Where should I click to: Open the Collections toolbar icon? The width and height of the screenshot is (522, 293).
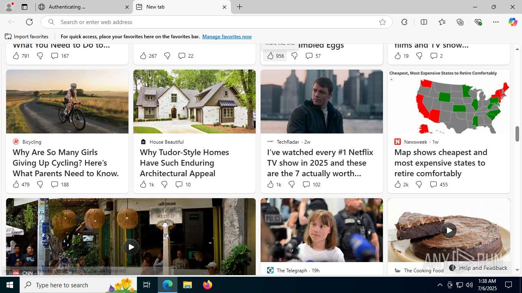point(460,22)
